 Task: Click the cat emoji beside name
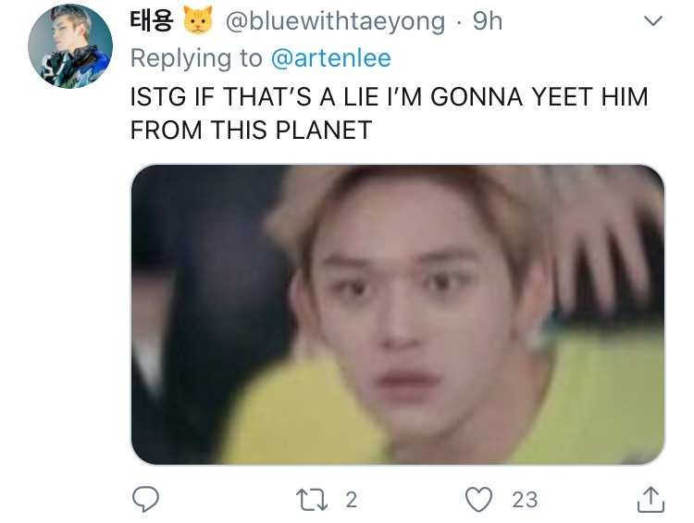pos(198,20)
